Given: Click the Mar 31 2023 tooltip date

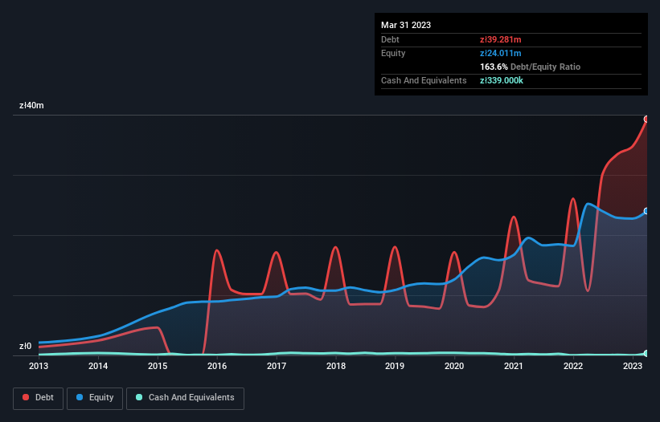Looking at the screenshot, I should (x=406, y=25).
